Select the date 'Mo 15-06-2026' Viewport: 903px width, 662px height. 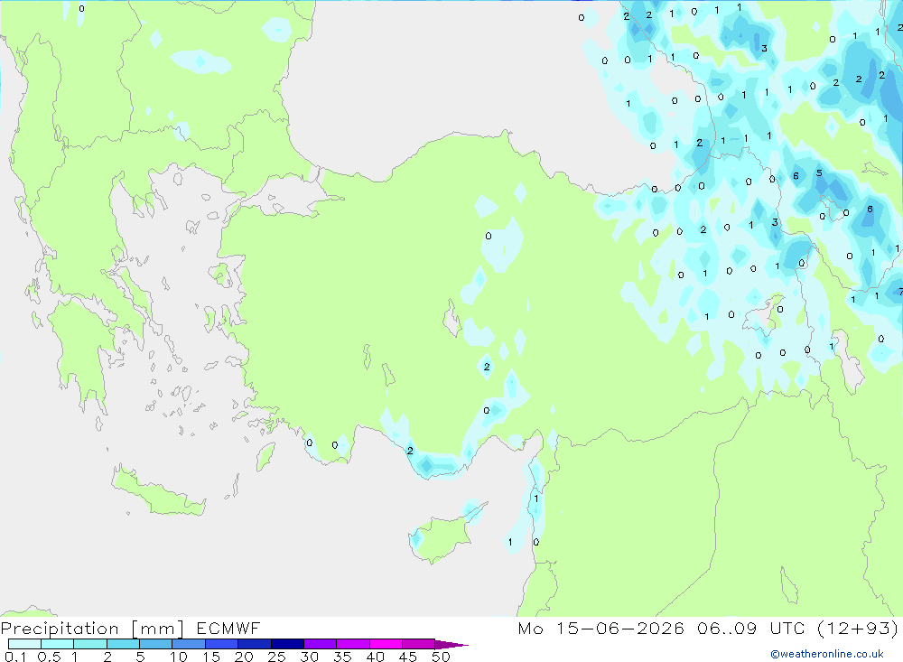(601, 629)
